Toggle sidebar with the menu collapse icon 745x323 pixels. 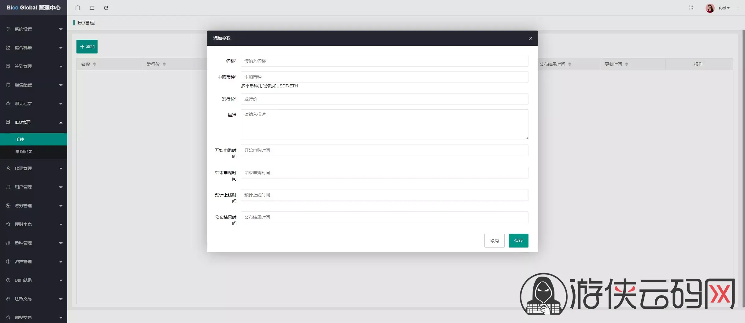pos(92,8)
